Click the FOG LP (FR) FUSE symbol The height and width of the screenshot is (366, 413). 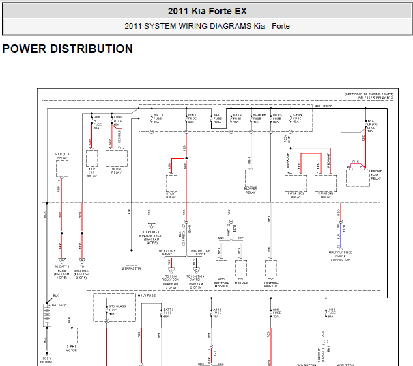[x=366, y=125]
